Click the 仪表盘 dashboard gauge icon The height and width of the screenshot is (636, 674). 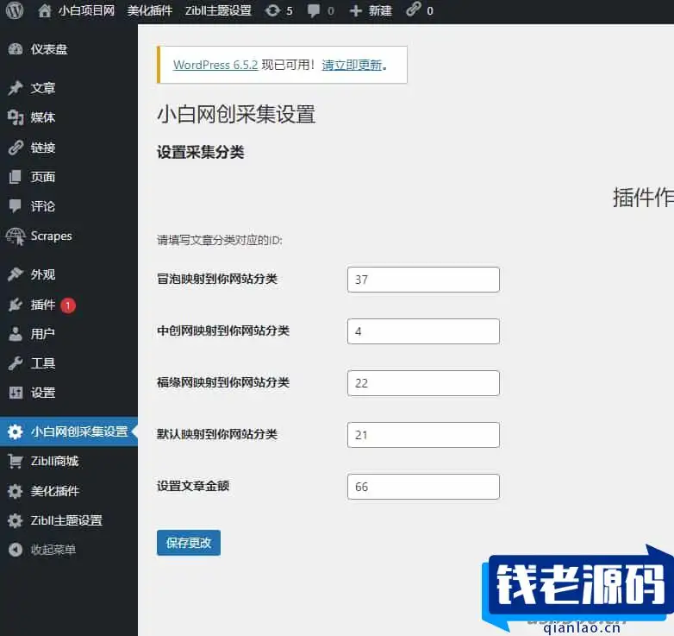coord(16,49)
